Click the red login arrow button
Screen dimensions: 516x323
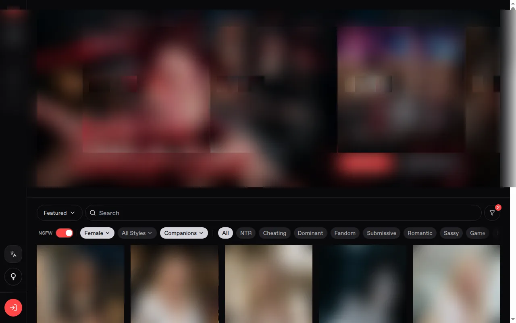pos(13,308)
